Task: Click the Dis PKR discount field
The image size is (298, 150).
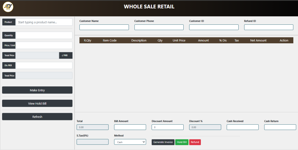Action: click(44, 65)
